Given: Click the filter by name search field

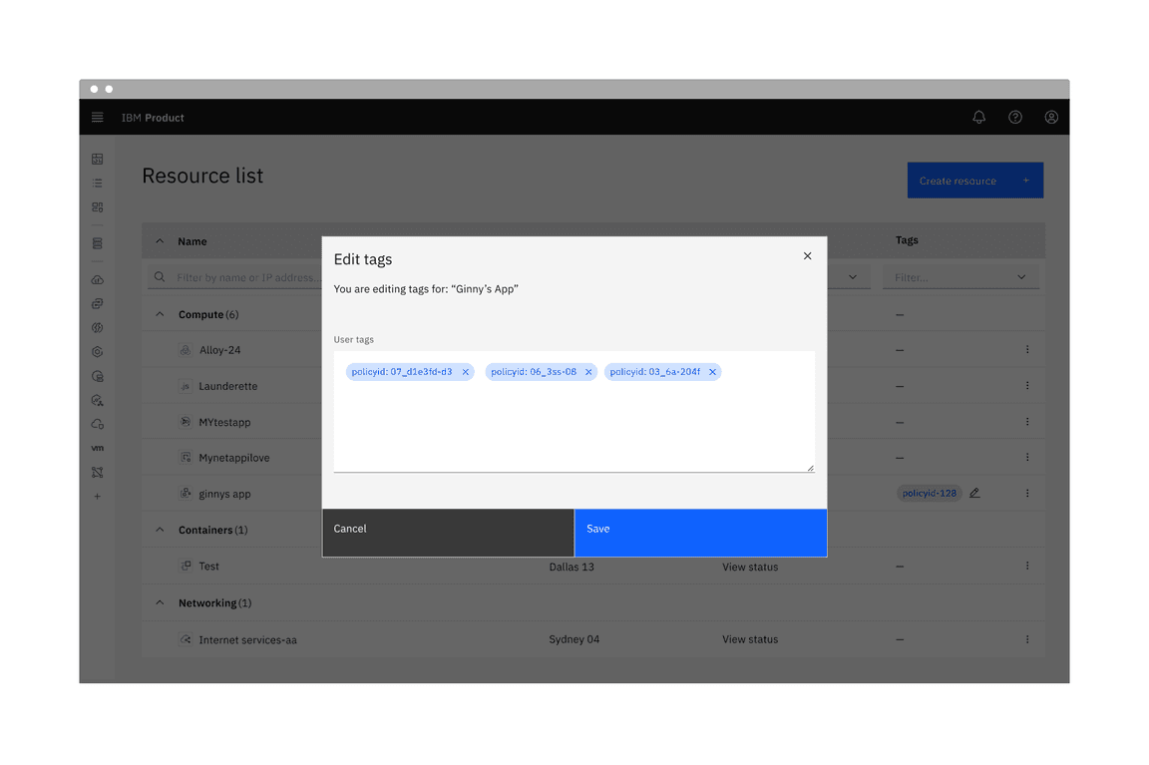Looking at the screenshot, I should (239, 276).
